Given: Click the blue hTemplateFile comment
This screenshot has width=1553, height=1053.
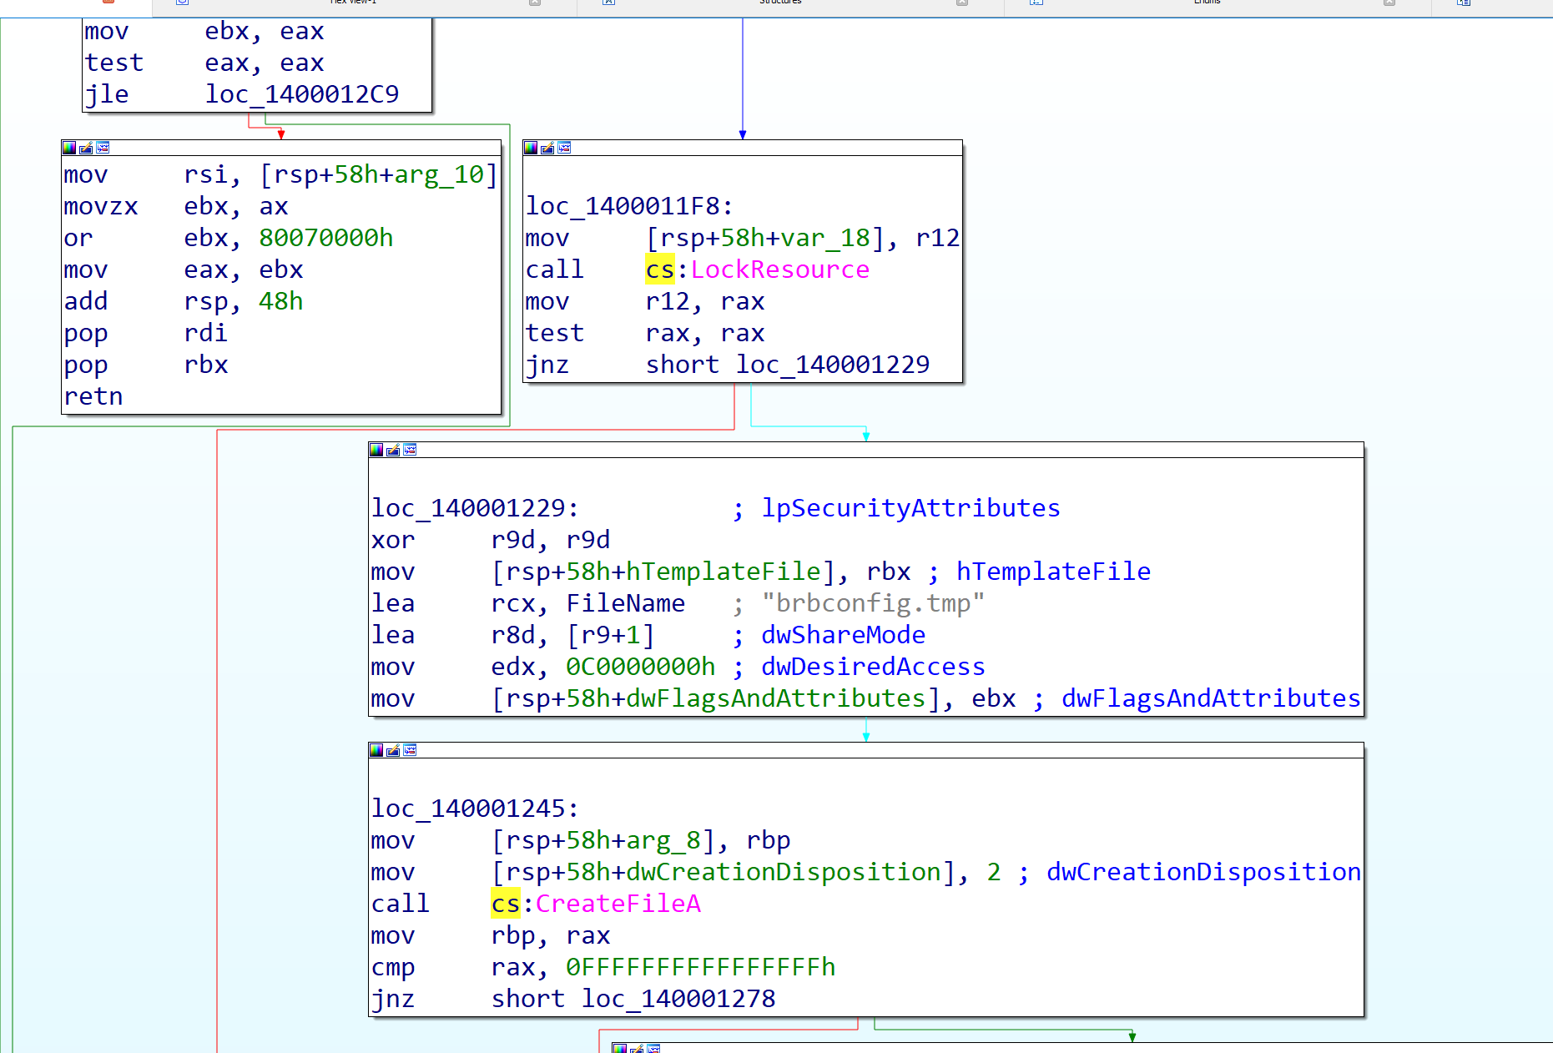Looking at the screenshot, I should coord(1053,572).
